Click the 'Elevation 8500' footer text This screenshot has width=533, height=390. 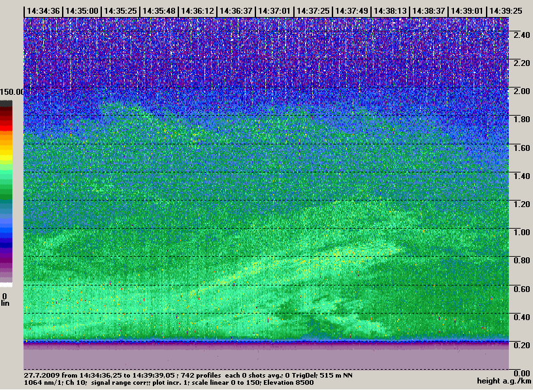click(288, 383)
